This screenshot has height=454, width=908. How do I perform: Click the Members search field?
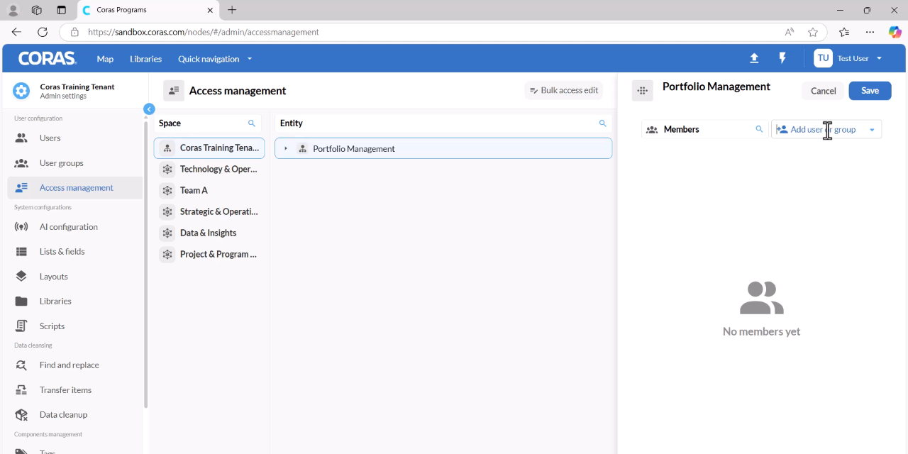[705, 129]
